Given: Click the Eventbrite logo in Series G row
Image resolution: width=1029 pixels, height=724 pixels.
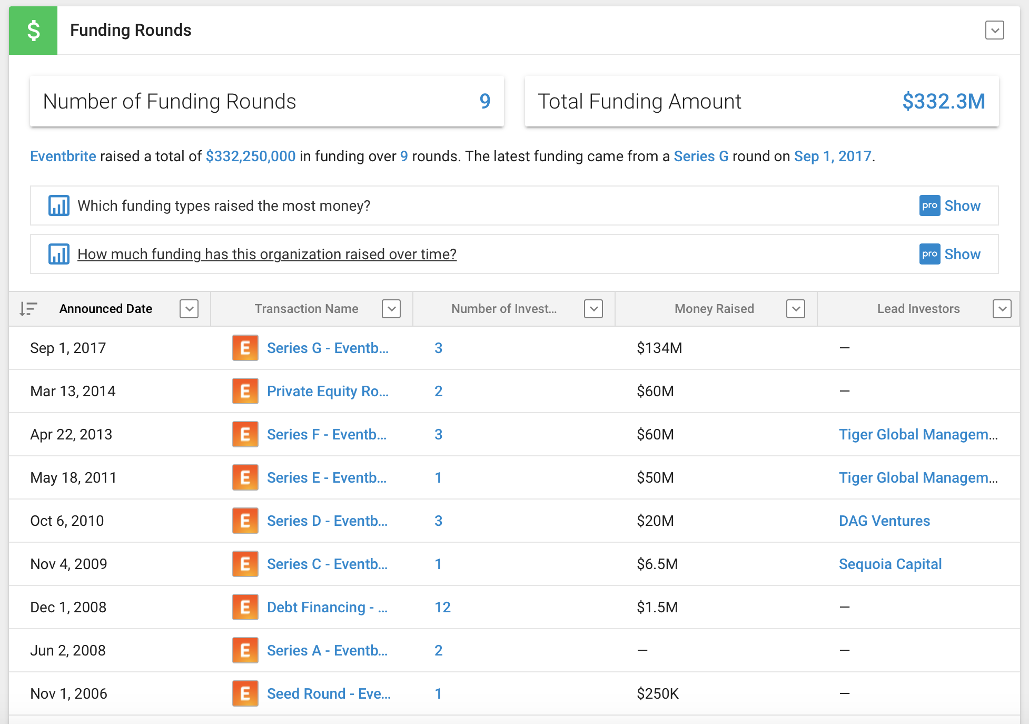Looking at the screenshot, I should point(245,348).
